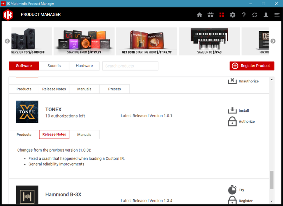Go to the Home icon in header
The height and width of the screenshot is (206, 283).
coord(200,15)
